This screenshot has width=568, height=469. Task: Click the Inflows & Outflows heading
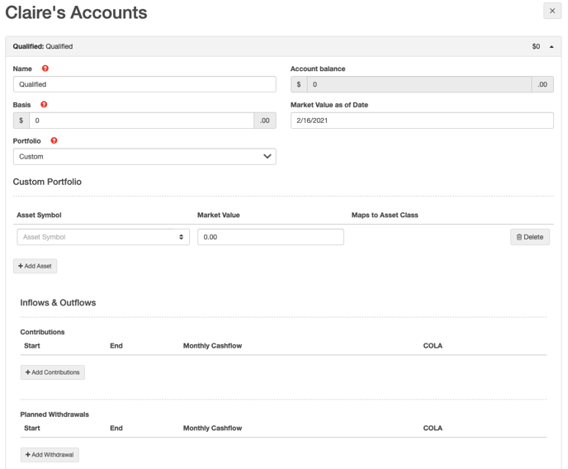[58, 303]
